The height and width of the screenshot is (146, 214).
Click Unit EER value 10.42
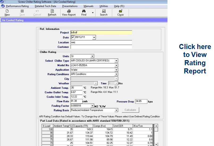pos(129,133)
